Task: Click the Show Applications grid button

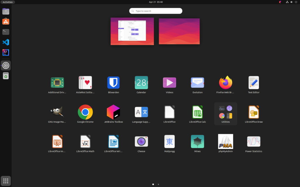Action: coord(6,181)
